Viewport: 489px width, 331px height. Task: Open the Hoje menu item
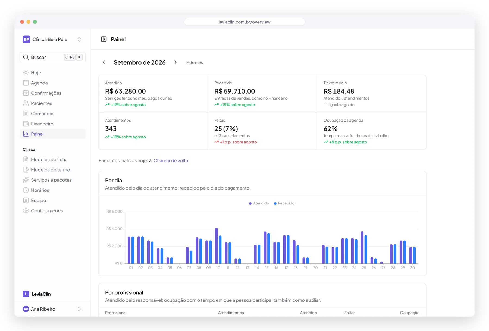coord(53,72)
